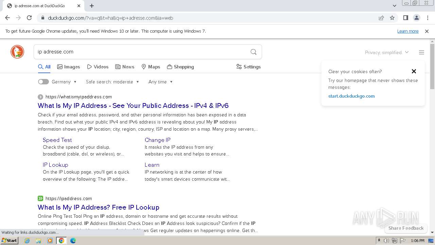Open the Learn sitelink
Screen dimensions: 435x245
[152, 165]
